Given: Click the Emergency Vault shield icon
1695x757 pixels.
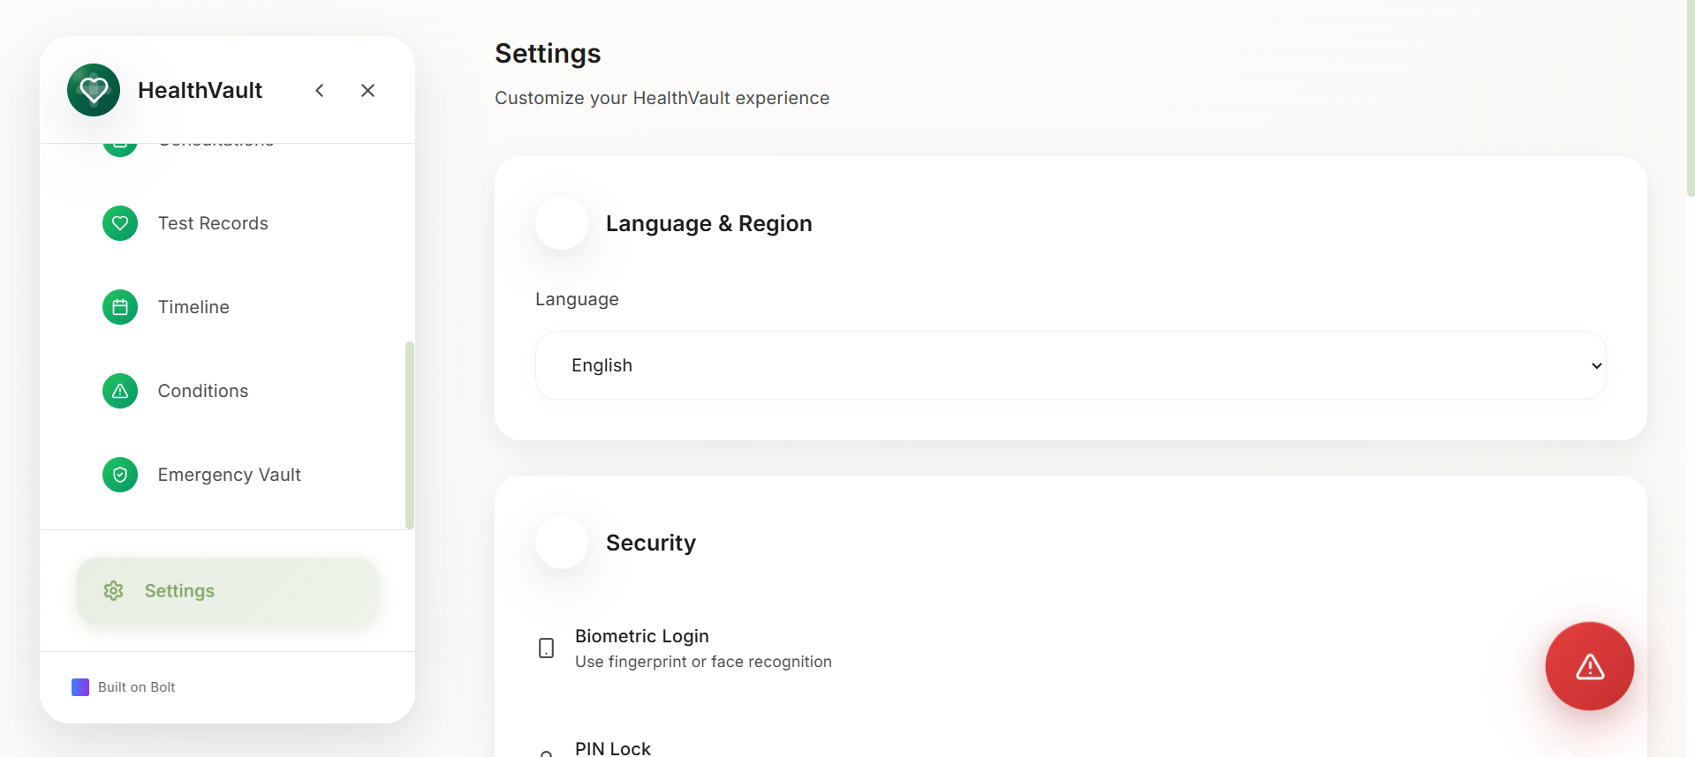Looking at the screenshot, I should [x=120, y=475].
